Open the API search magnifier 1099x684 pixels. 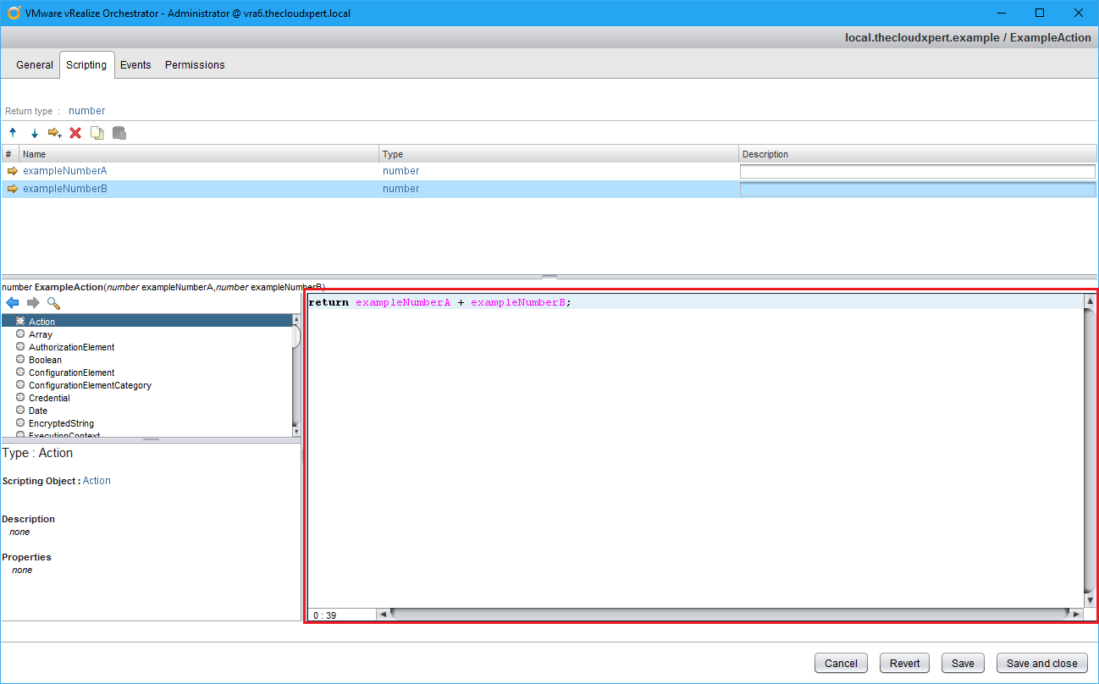coord(53,303)
